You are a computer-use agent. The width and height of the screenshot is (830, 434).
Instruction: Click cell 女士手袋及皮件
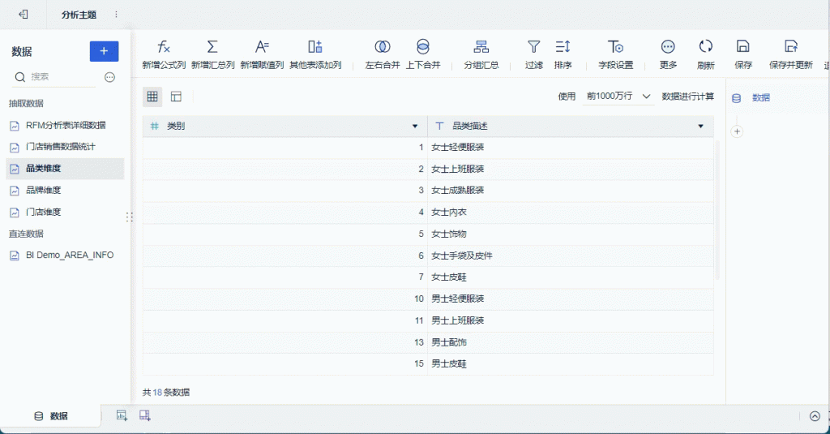coord(570,256)
